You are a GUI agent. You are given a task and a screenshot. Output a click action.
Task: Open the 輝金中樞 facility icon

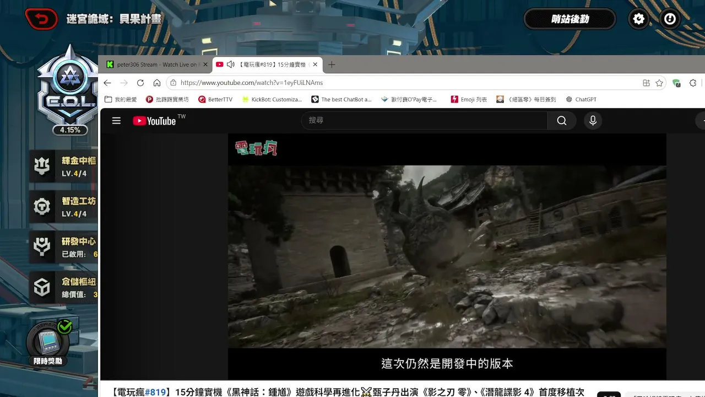(x=42, y=166)
